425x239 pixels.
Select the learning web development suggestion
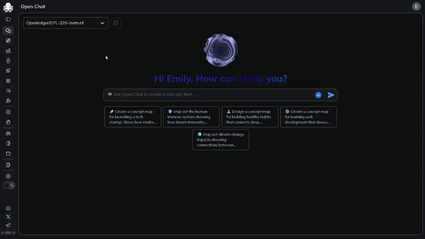pos(308,117)
